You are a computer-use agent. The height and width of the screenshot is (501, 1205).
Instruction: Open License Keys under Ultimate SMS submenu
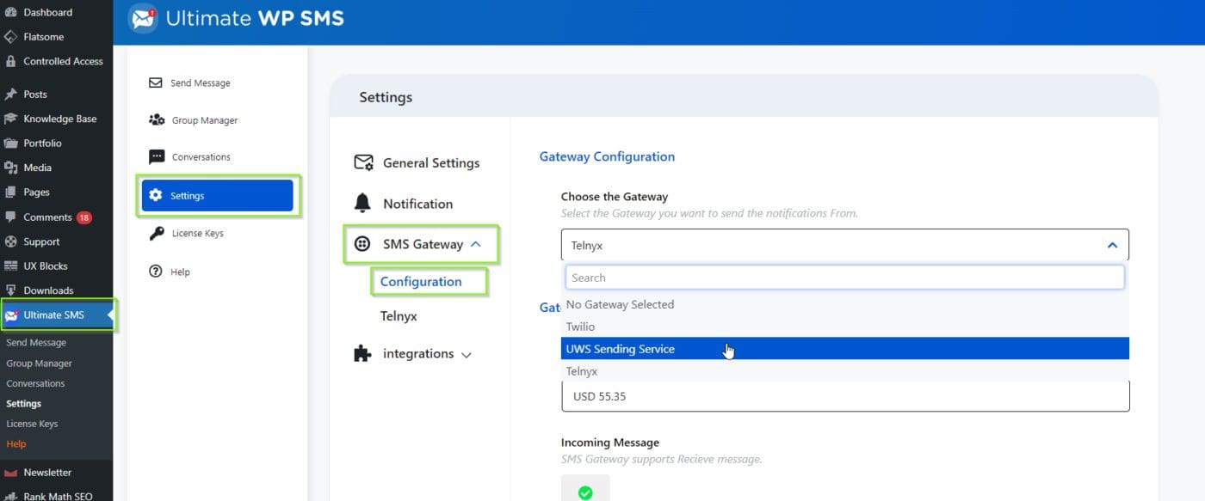point(32,424)
